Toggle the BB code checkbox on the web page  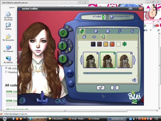click(6, 68)
